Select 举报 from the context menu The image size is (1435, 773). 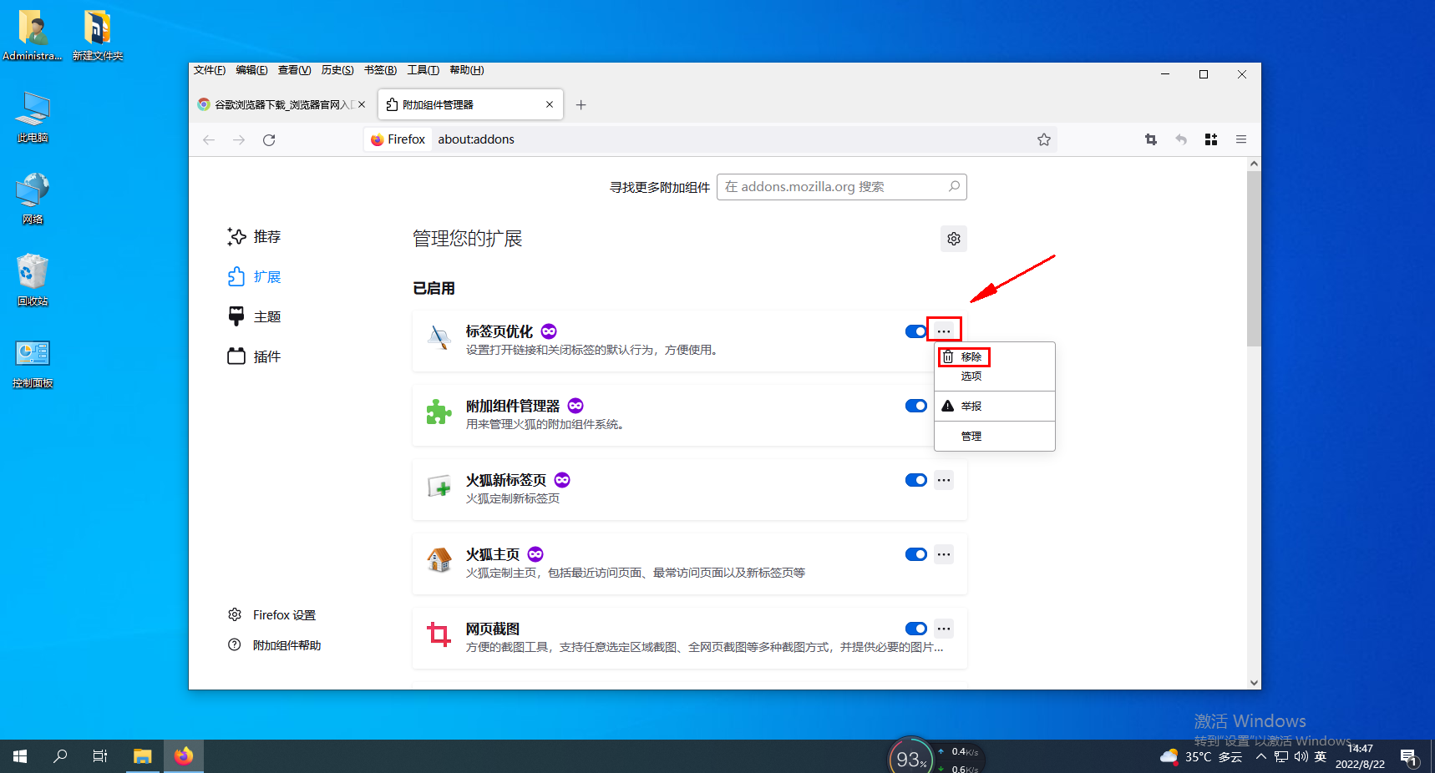pyautogui.click(x=994, y=407)
